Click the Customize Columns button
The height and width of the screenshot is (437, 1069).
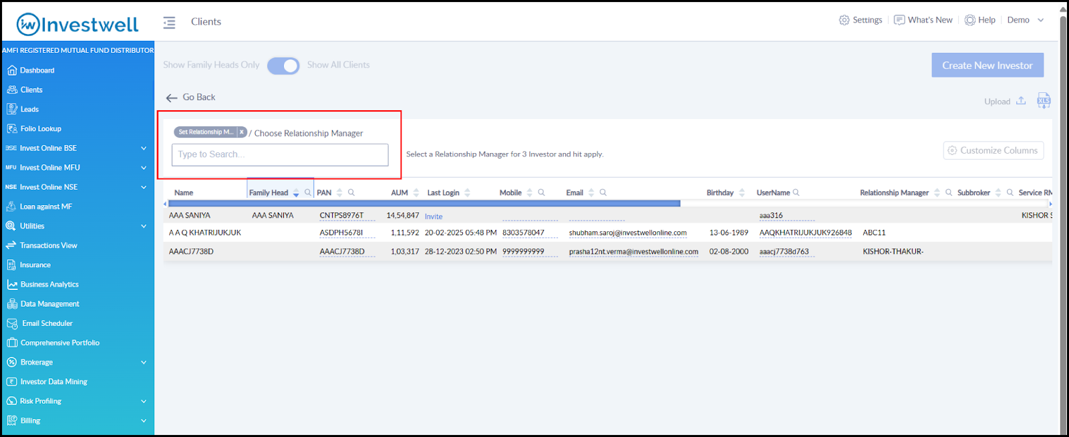tap(994, 150)
